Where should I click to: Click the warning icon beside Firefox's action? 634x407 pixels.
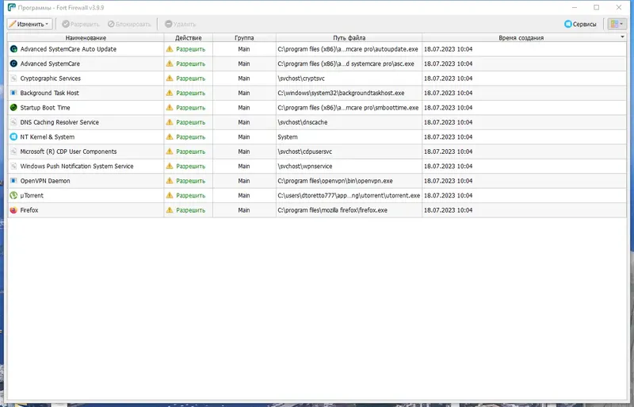pyautogui.click(x=170, y=210)
